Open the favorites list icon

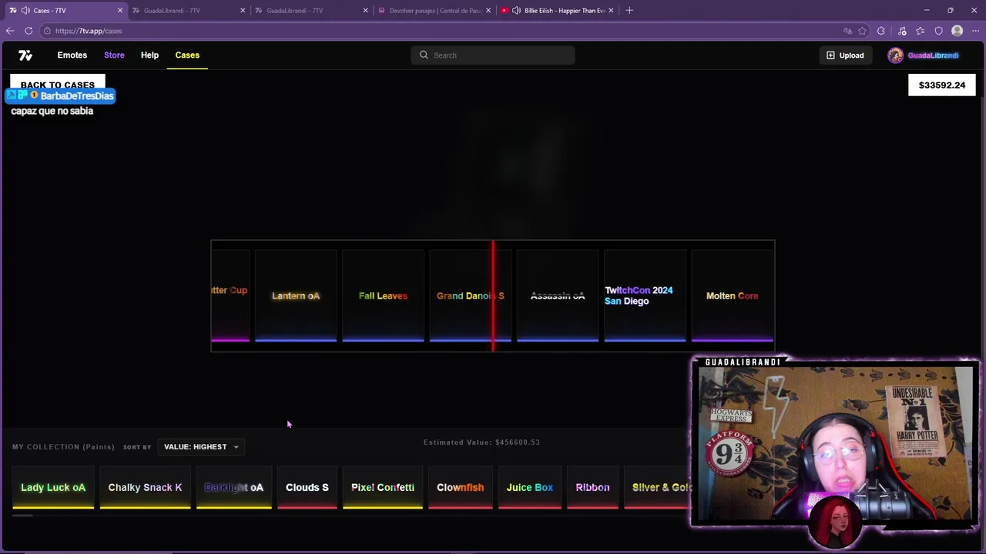[x=920, y=31]
